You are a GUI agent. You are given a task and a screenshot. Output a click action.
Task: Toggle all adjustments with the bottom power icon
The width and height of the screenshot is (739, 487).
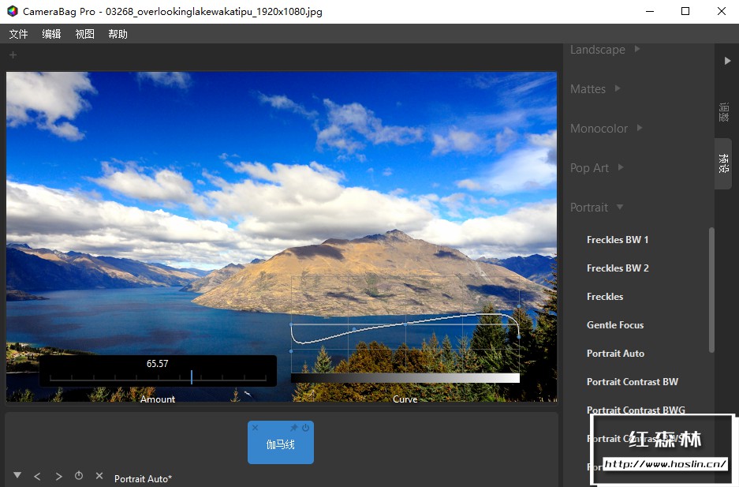[79, 476]
